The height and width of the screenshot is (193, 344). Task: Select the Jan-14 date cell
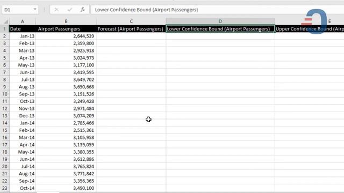pos(22,123)
